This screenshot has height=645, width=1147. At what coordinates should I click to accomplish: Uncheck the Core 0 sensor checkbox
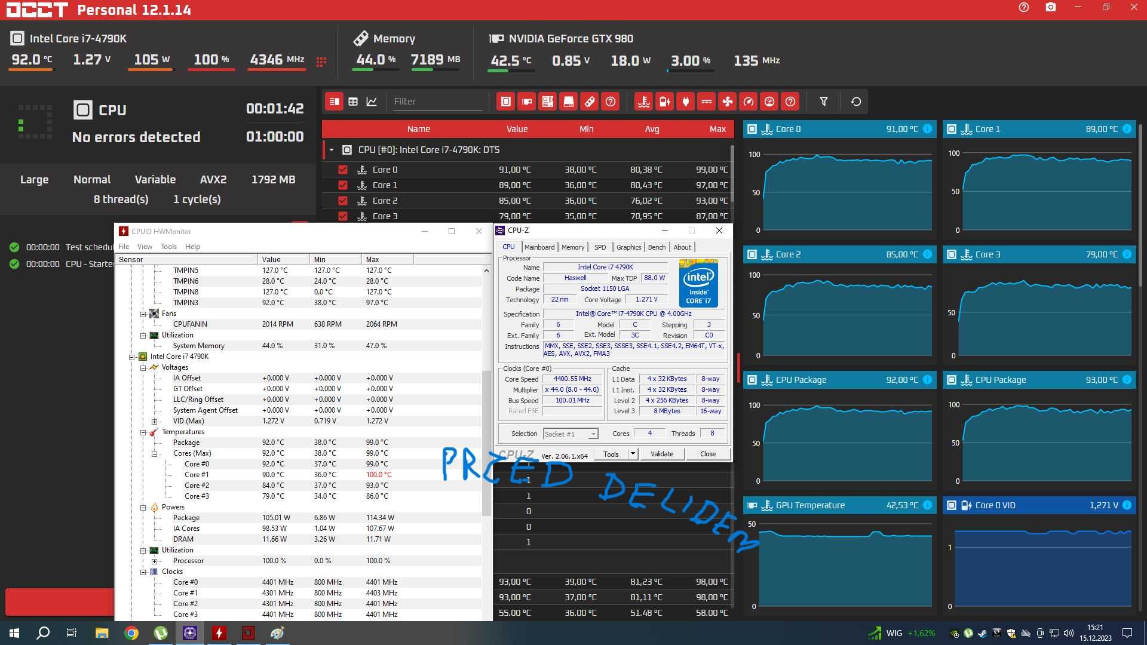(x=343, y=170)
